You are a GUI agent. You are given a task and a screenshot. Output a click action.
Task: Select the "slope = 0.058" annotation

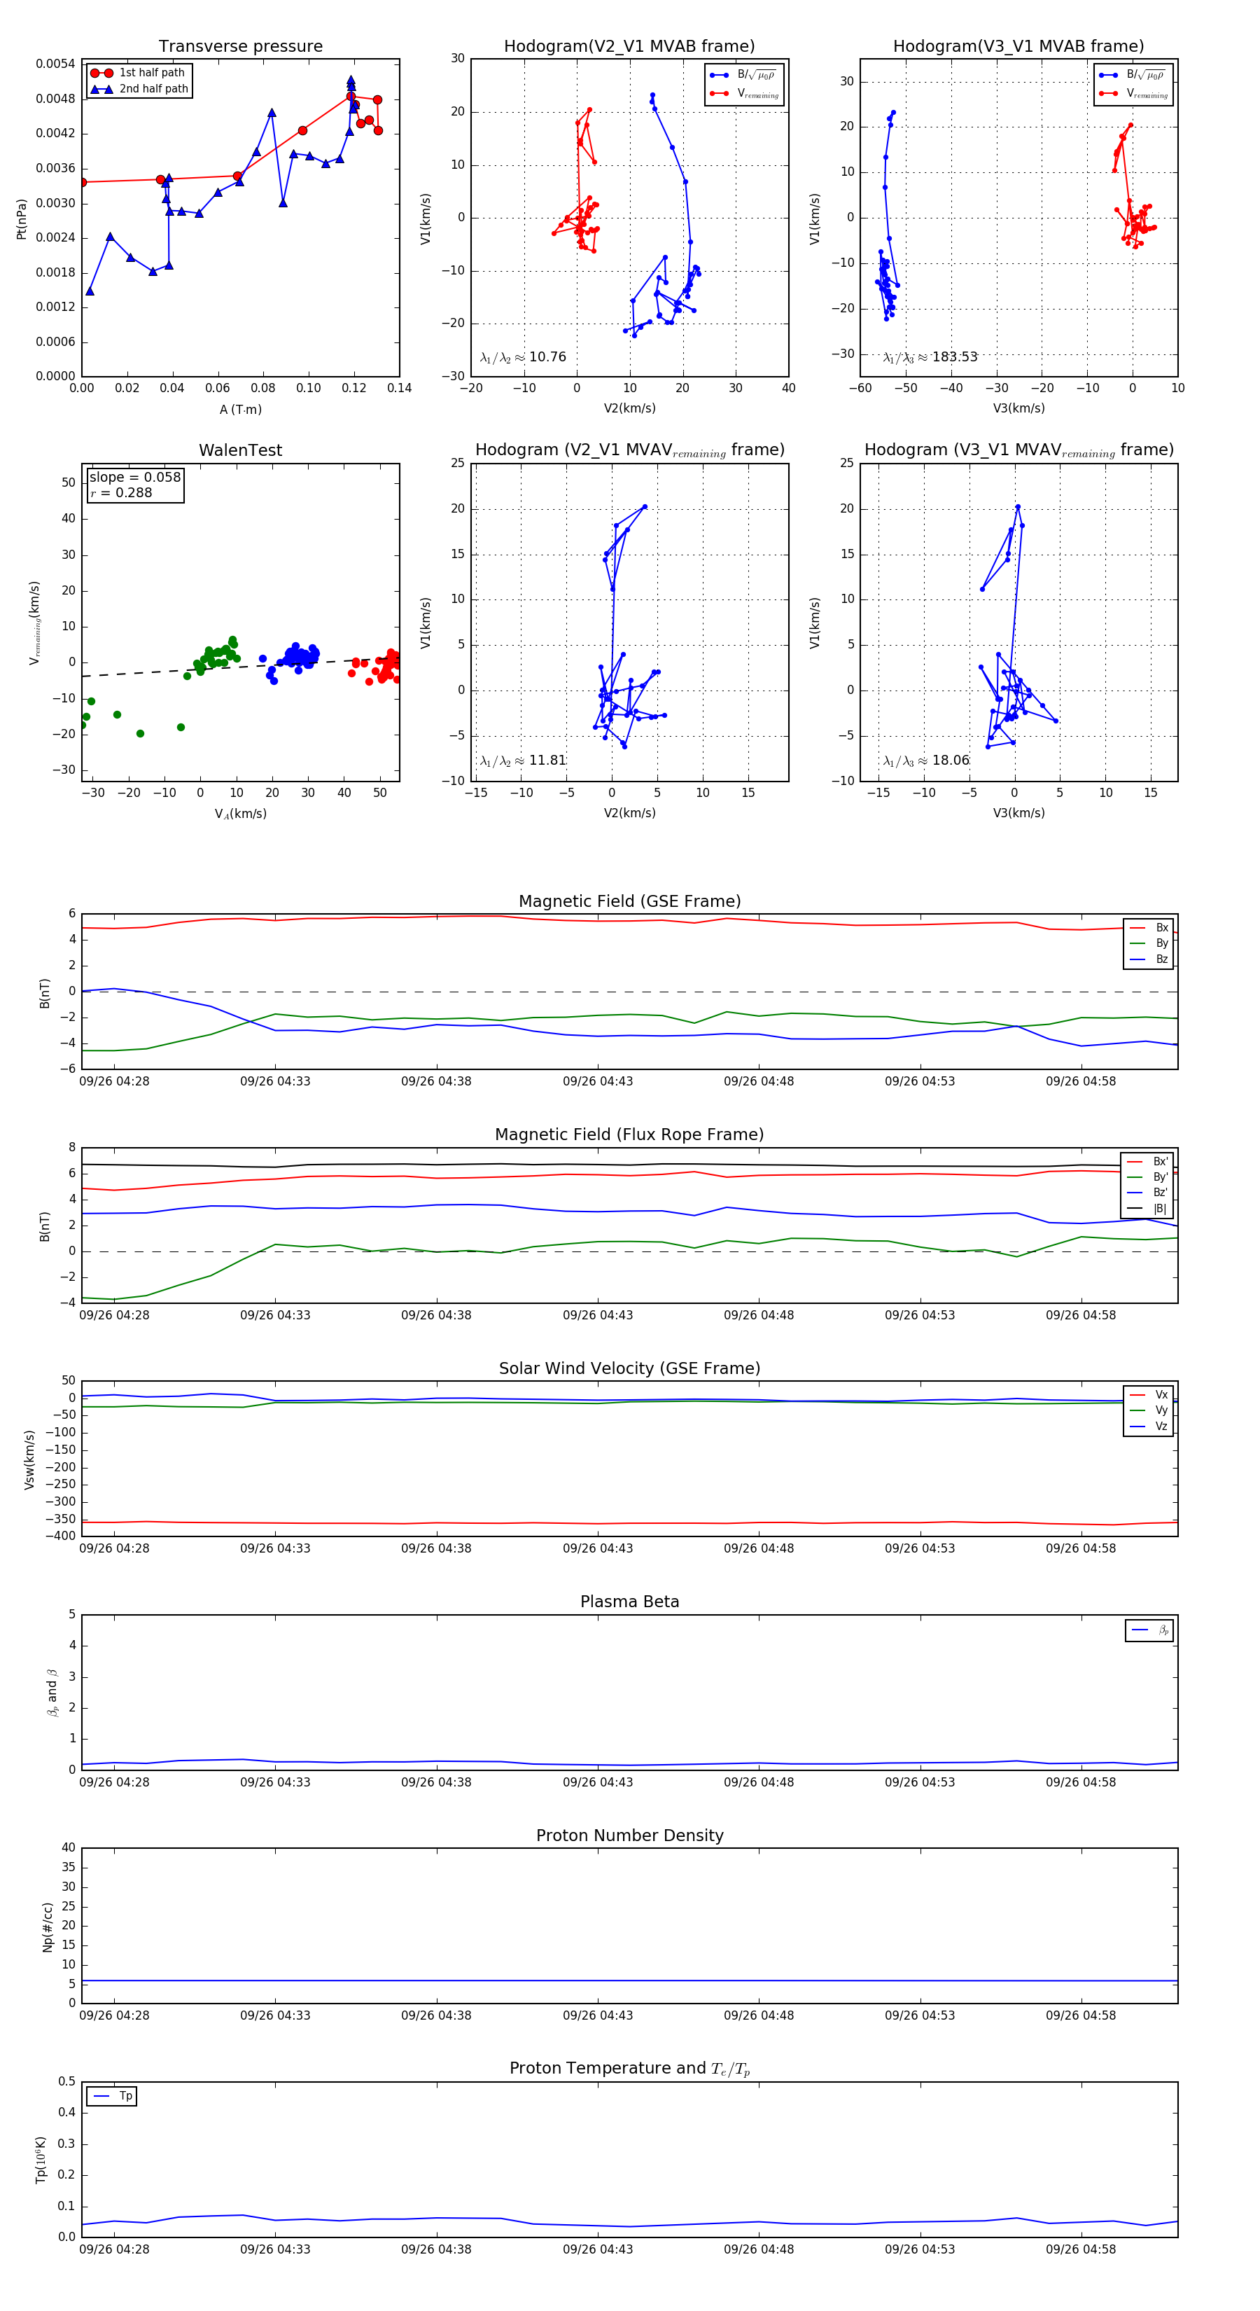(x=134, y=478)
